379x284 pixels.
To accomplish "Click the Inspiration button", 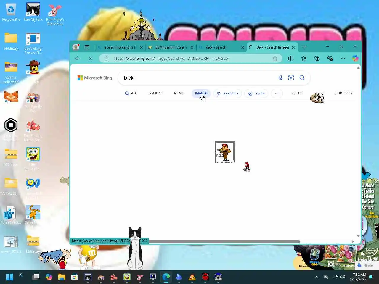I will (227, 93).
